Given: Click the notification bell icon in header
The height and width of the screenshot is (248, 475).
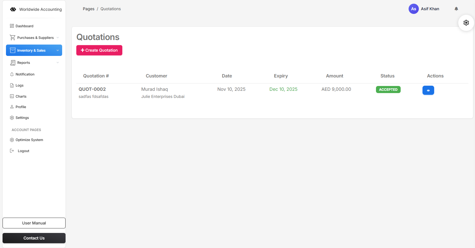Looking at the screenshot, I should (456, 9).
